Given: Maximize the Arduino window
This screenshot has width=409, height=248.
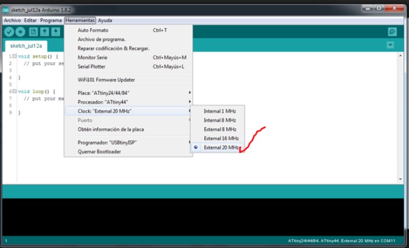Looking at the screenshot, I should coord(379,8).
